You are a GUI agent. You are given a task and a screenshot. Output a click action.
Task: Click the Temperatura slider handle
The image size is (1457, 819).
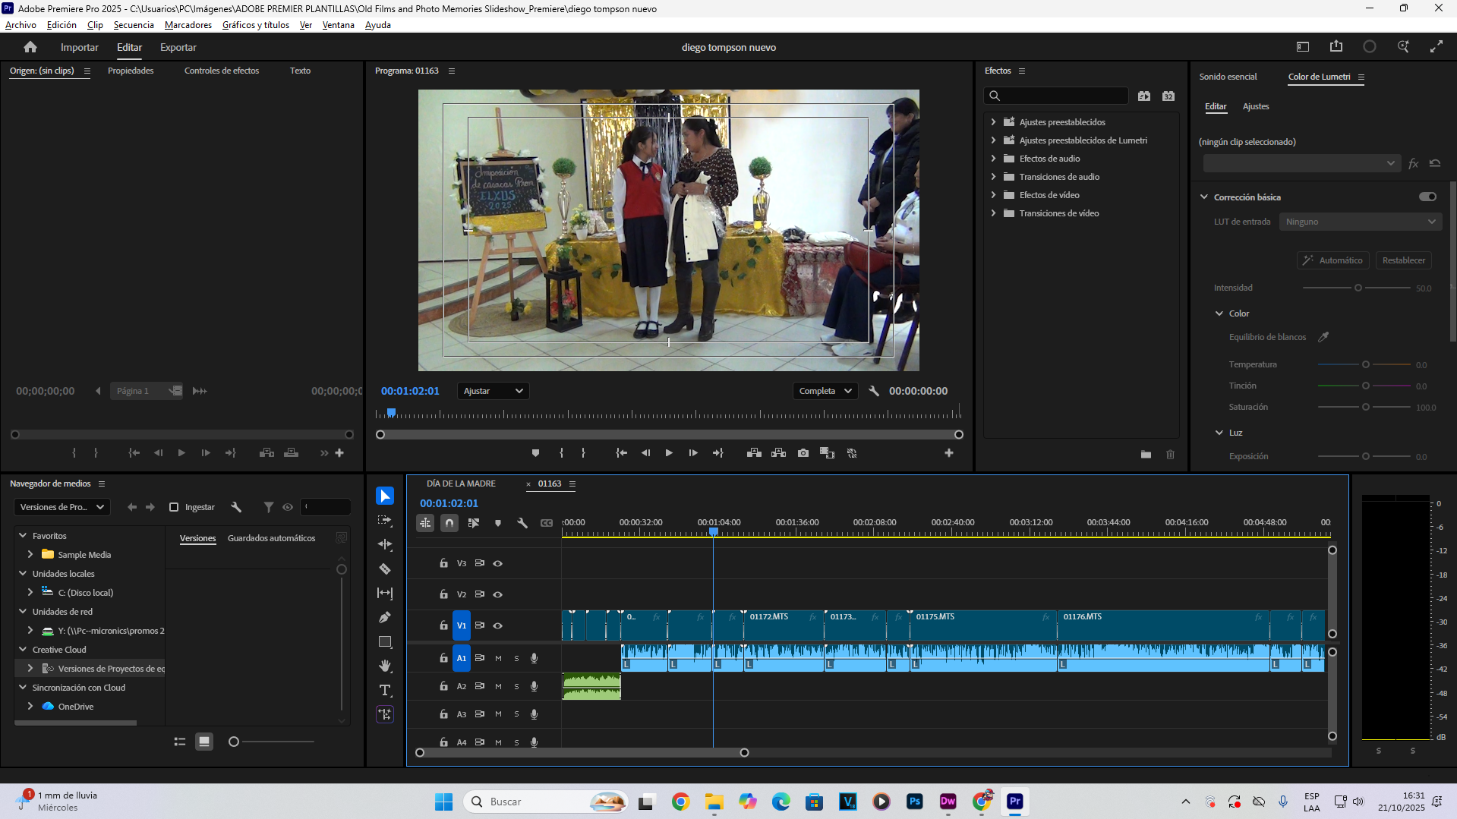pos(1365,365)
